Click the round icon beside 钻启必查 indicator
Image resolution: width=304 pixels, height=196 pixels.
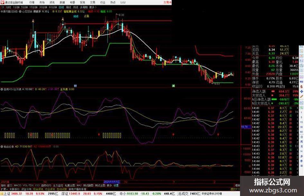point(2,146)
